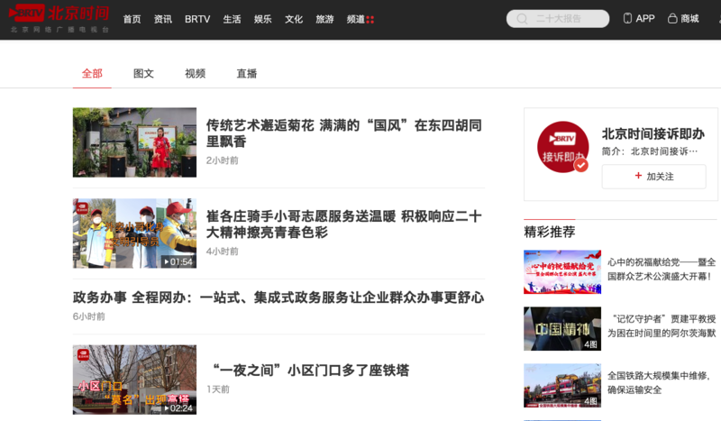Viewport: 721px width, 421px height.
Task: Switch to the 视频 tab
Action: pyautogui.click(x=195, y=74)
